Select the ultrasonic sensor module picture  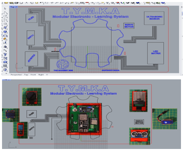tap(139, 136)
